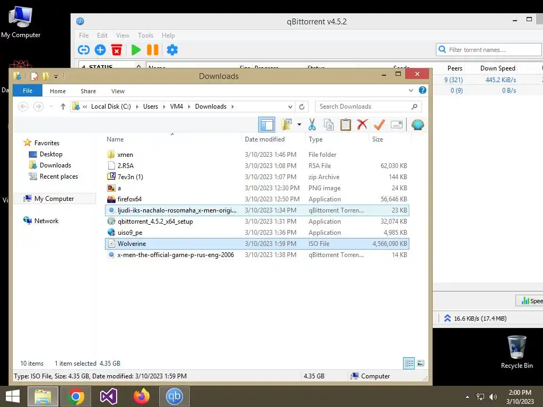Open Visual Studio from taskbar
The width and height of the screenshot is (543, 407).
pyautogui.click(x=108, y=396)
